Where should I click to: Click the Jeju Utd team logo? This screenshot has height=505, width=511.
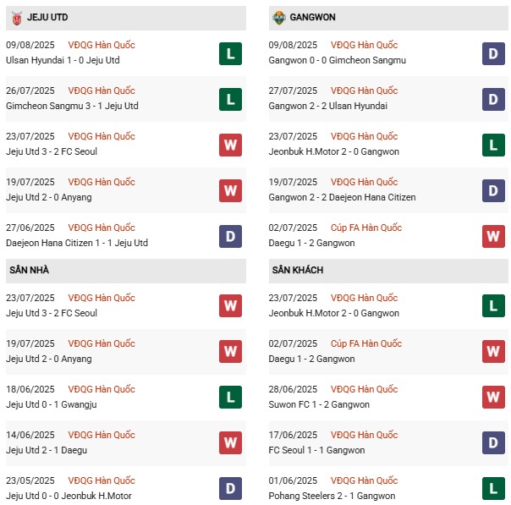(x=15, y=17)
